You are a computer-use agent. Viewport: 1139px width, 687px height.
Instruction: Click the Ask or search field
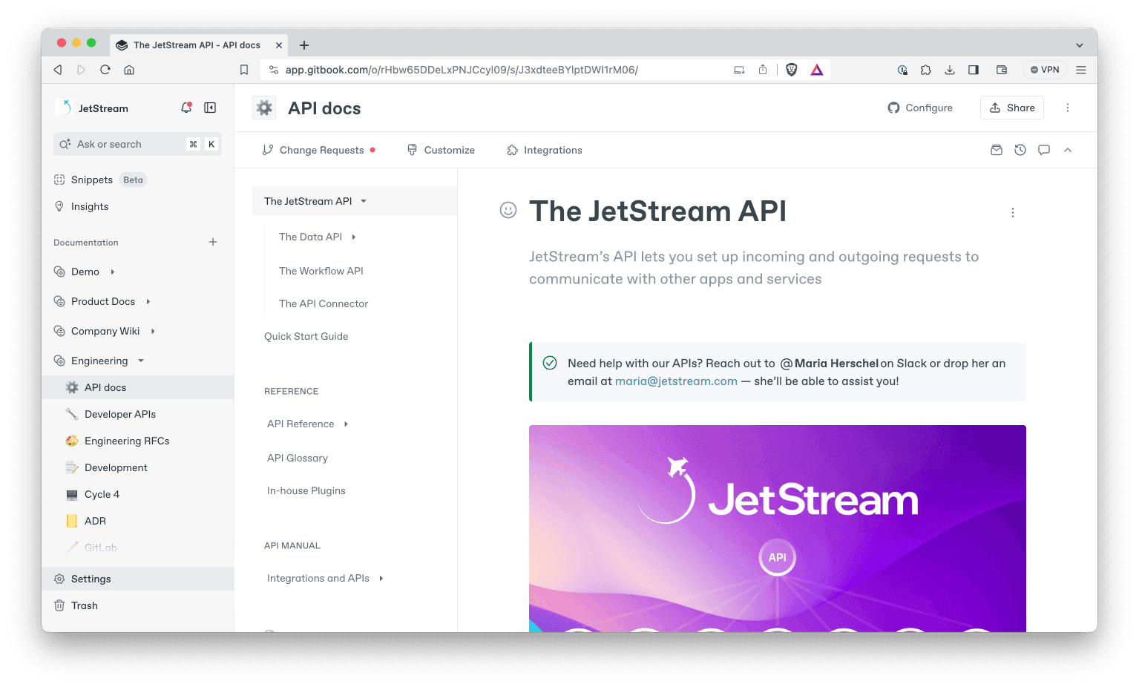(137, 144)
